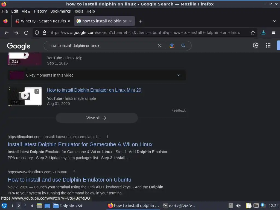Viewport: 280px width, 210px height.
Task: Open the Firefox downloads panel
Action: (263, 33)
